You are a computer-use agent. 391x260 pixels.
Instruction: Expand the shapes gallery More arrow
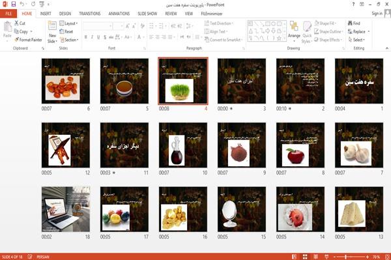pyautogui.click(x=284, y=38)
